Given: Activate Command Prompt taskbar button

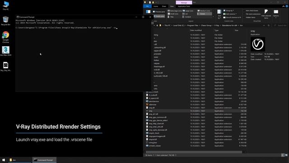Looking at the screenshot, I should (44, 160).
